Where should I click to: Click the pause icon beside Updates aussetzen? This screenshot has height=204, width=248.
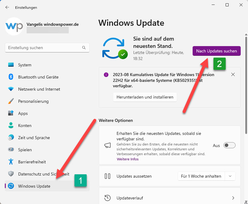(x=107, y=176)
